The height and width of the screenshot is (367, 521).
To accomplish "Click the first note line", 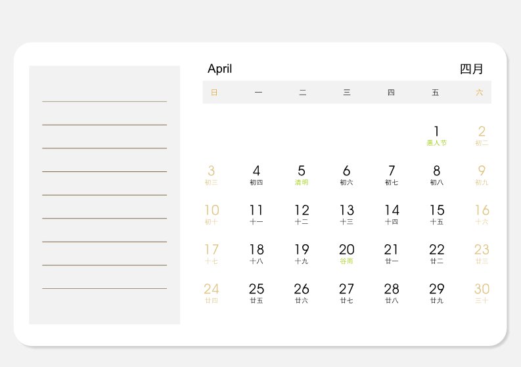I will click(104, 101).
